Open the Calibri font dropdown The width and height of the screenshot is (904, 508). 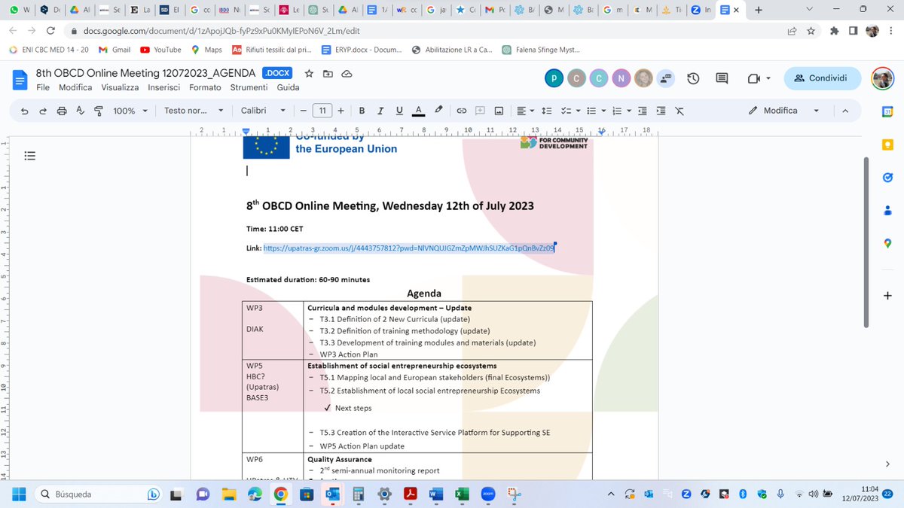point(263,111)
